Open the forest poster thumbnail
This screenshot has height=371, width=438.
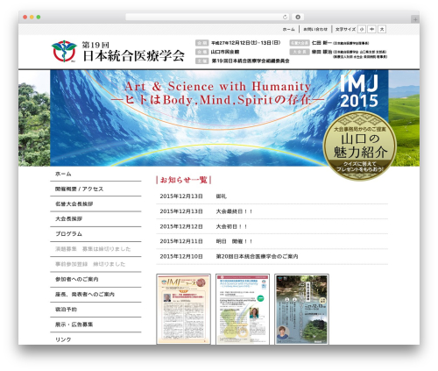301,309
